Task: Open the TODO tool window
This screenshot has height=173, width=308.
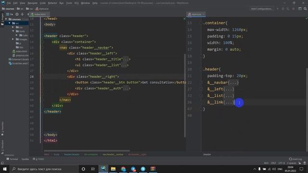Action: pyautogui.click(x=38, y=159)
